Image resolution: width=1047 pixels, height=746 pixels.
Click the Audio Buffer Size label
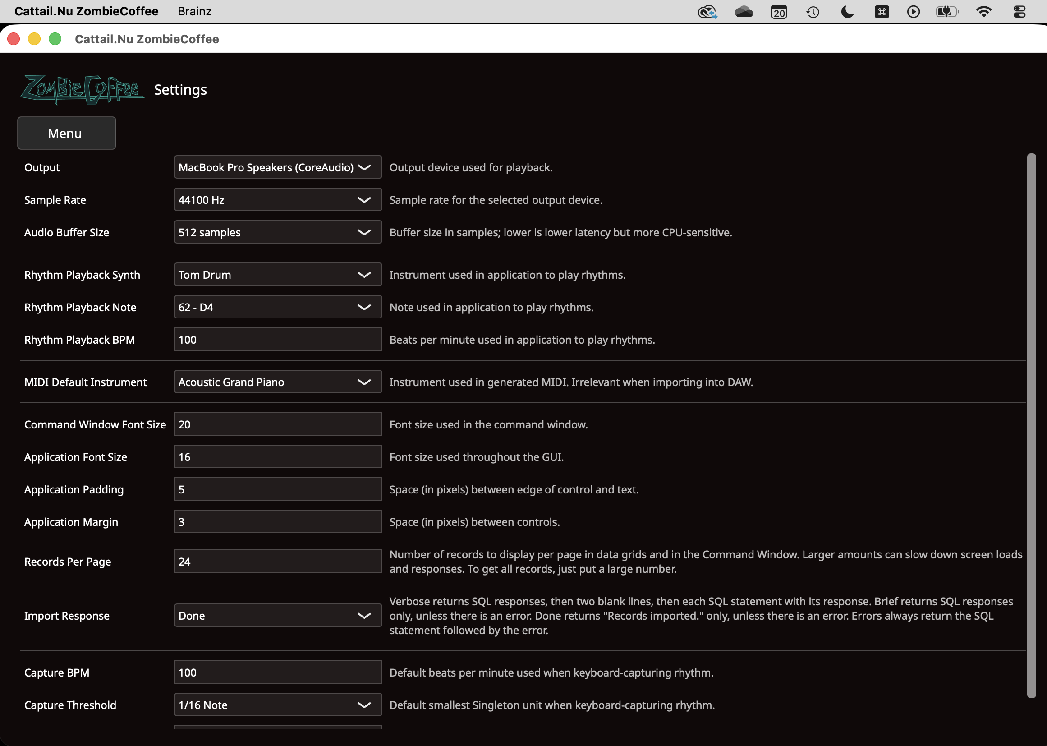(67, 232)
